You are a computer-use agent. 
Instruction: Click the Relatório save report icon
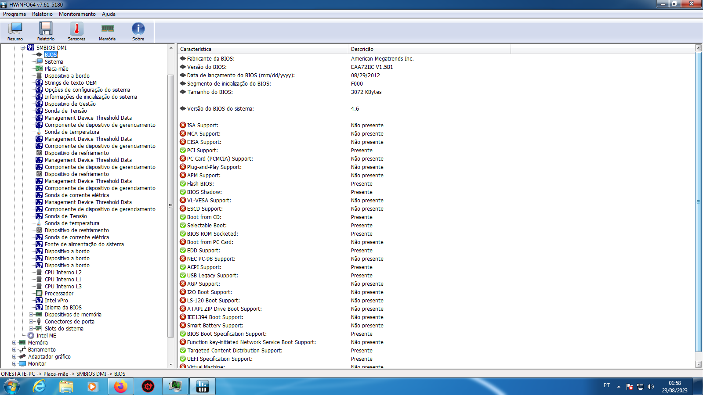click(x=46, y=32)
